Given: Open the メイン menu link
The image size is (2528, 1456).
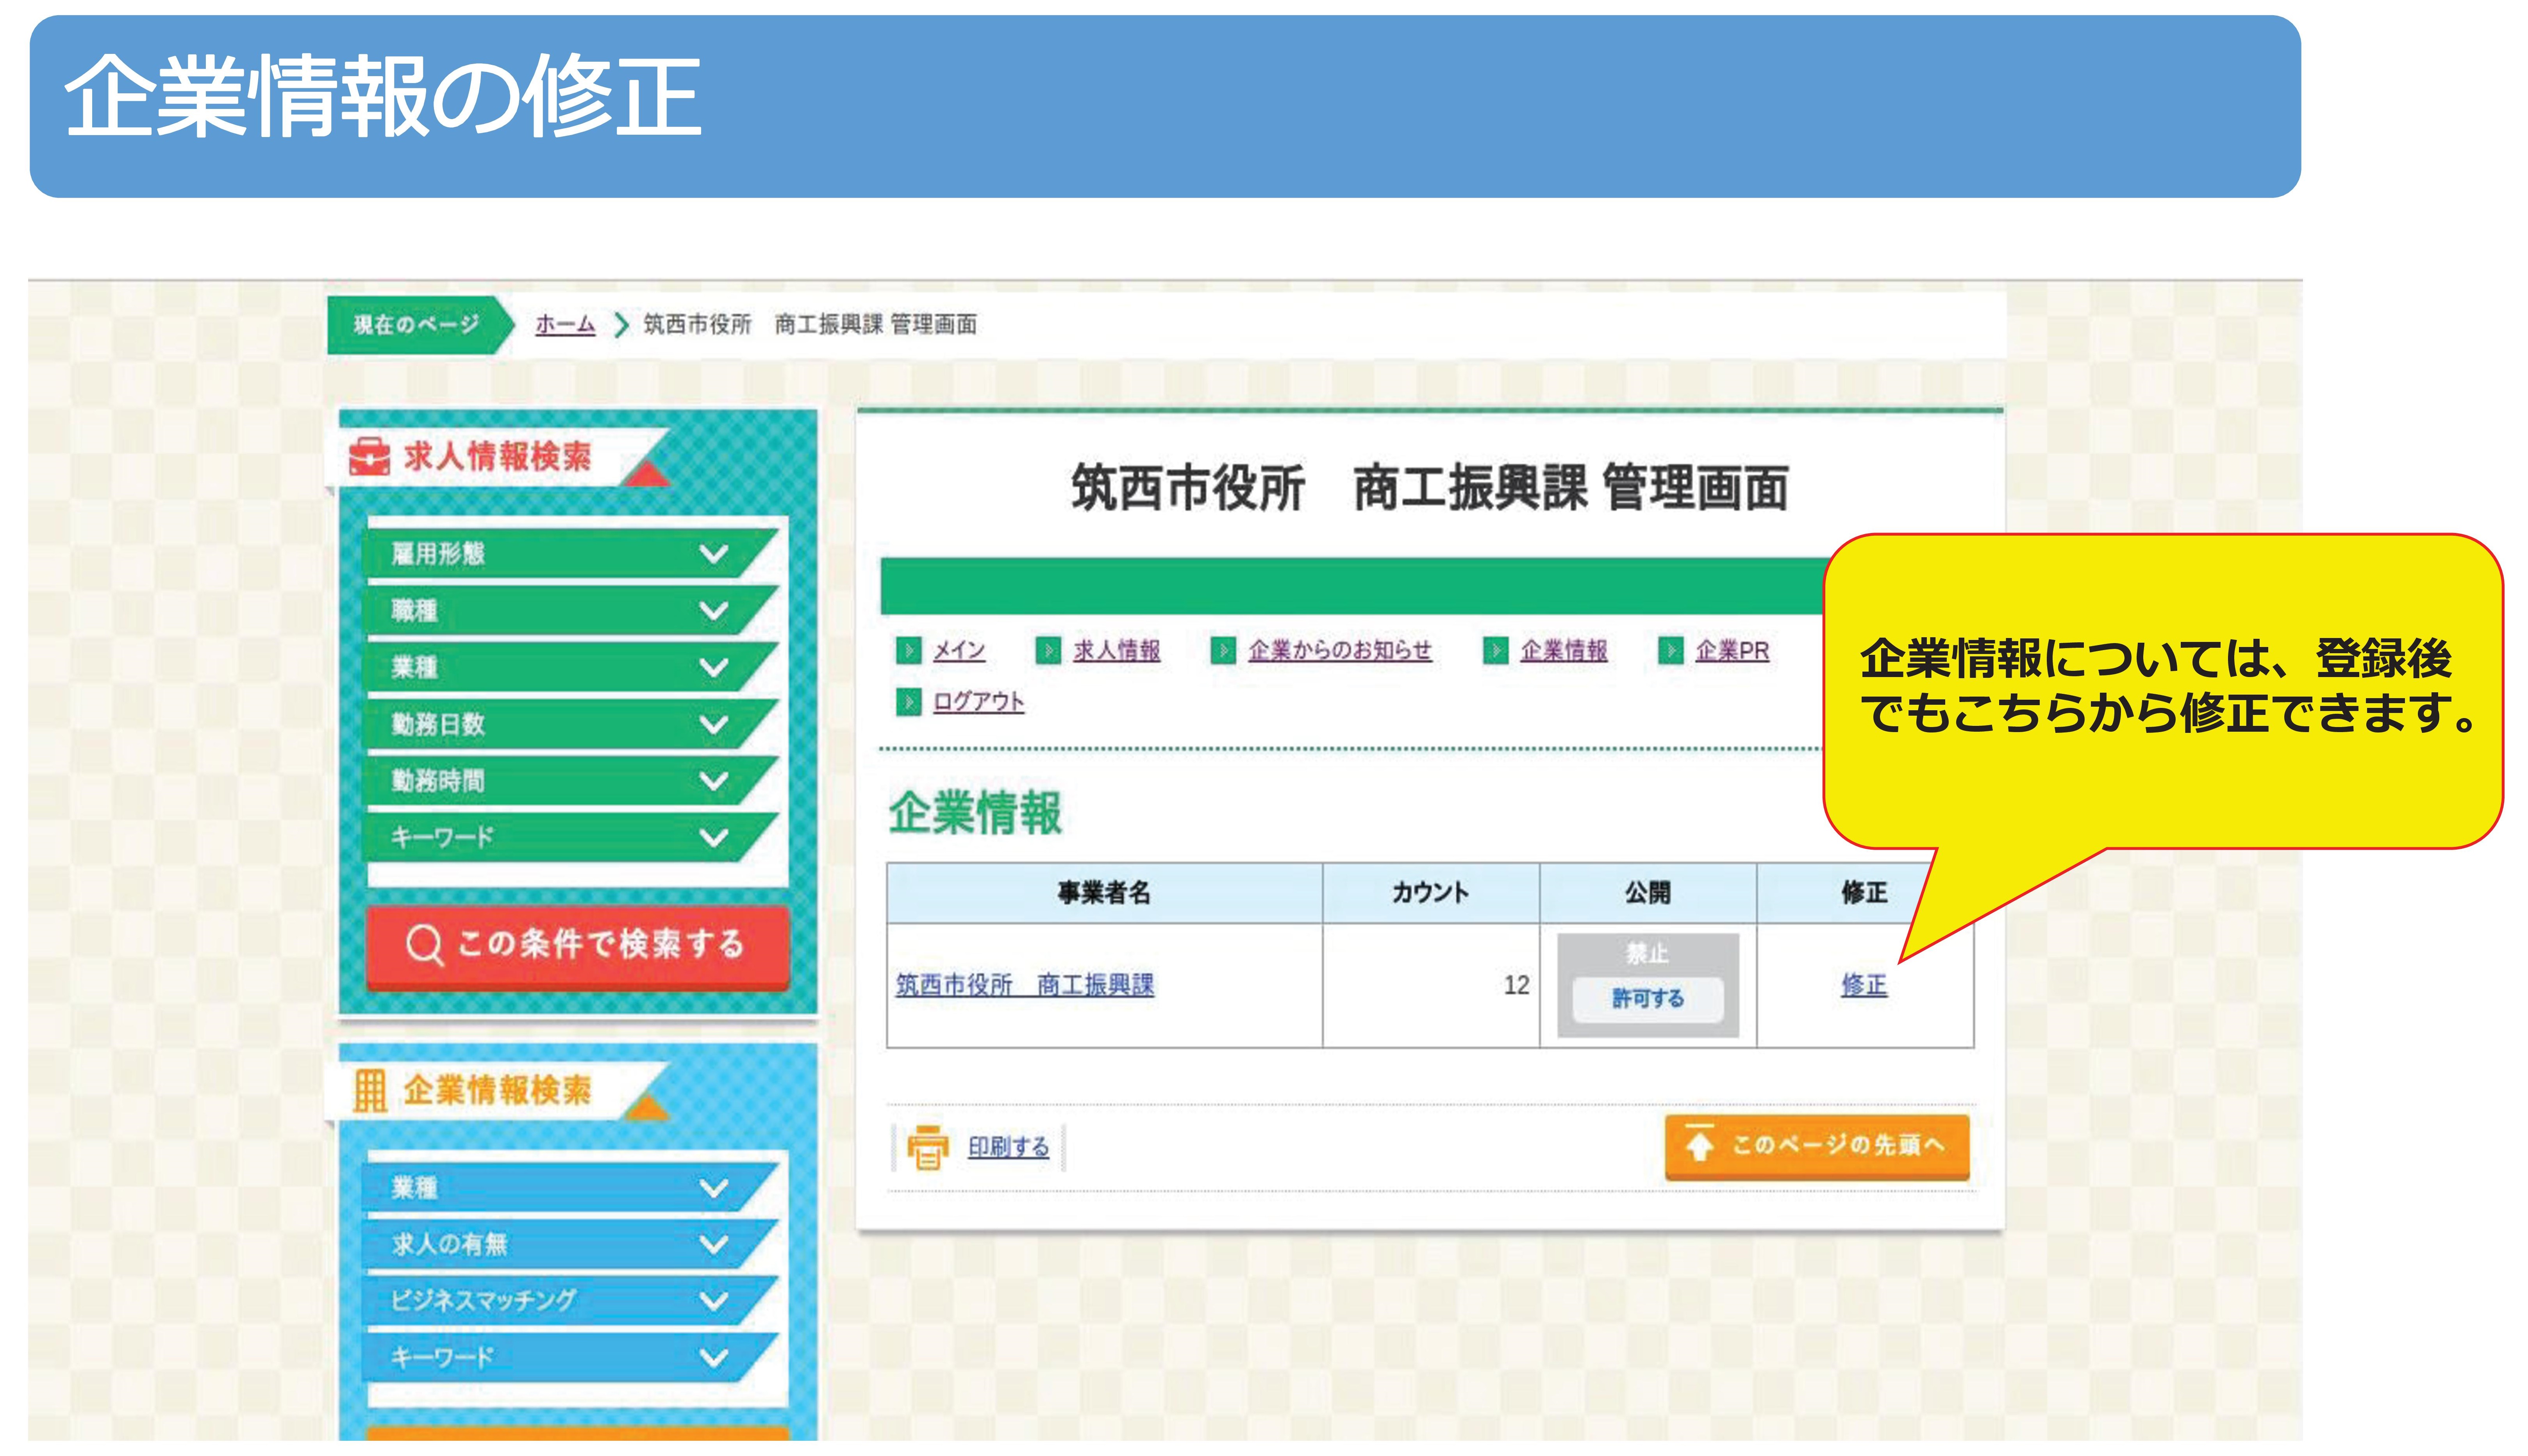Looking at the screenshot, I should [x=959, y=651].
